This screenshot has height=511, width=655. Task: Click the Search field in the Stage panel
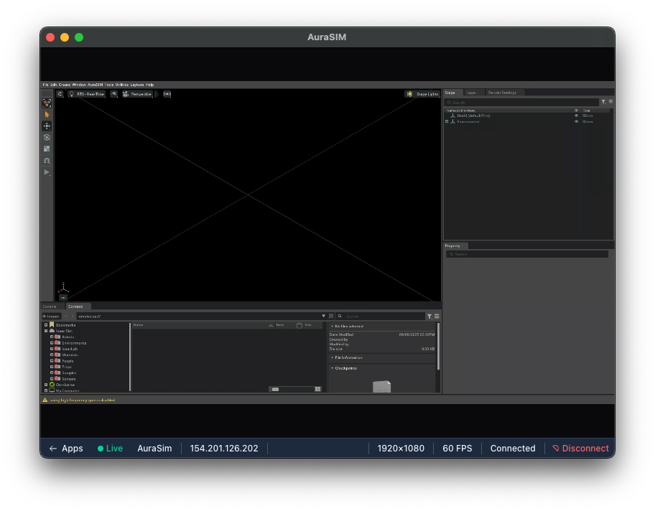pyautogui.click(x=517, y=102)
